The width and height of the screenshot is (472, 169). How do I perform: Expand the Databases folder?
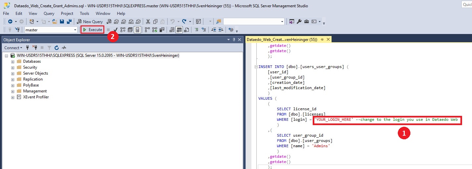click(13, 61)
